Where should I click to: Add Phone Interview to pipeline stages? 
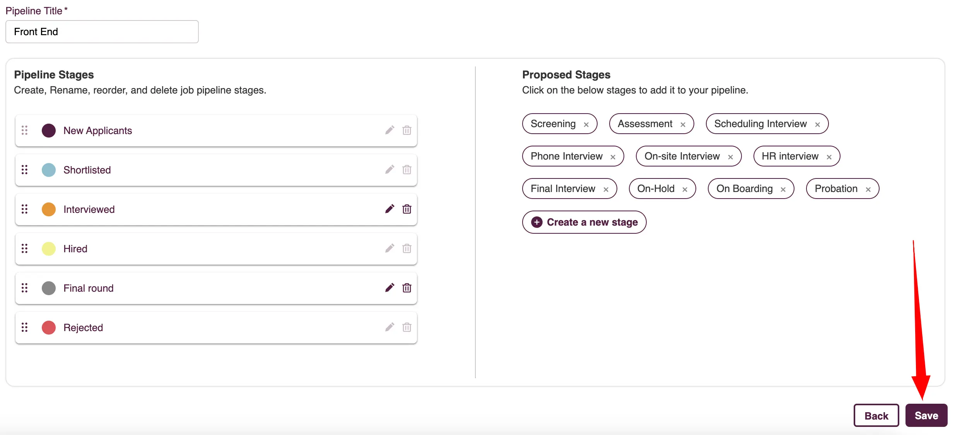[566, 156]
